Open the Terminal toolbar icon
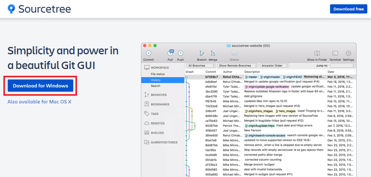This screenshot has width=371, height=177. (335, 53)
